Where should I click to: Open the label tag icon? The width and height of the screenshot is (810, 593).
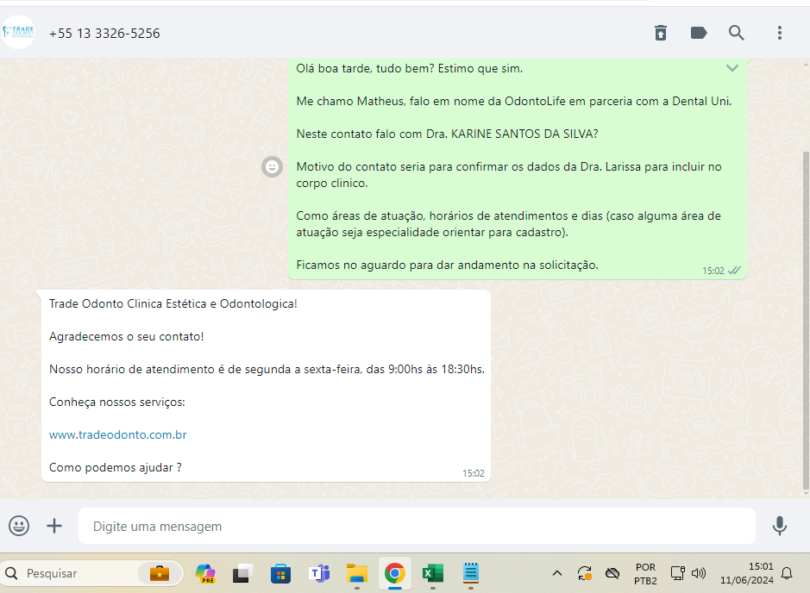click(699, 33)
